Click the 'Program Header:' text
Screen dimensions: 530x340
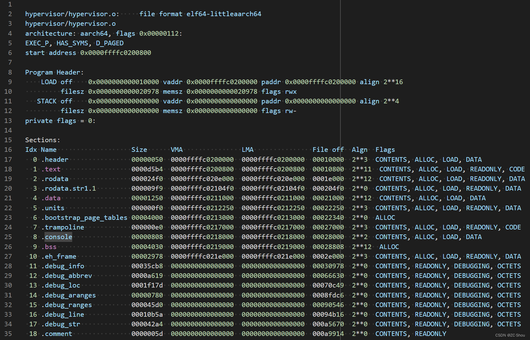point(54,72)
